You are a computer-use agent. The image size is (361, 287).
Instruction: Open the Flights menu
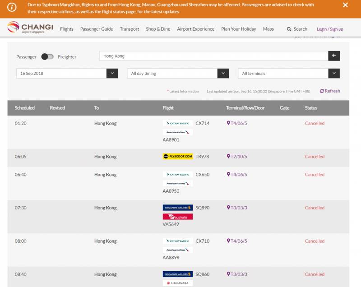(x=67, y=29)
